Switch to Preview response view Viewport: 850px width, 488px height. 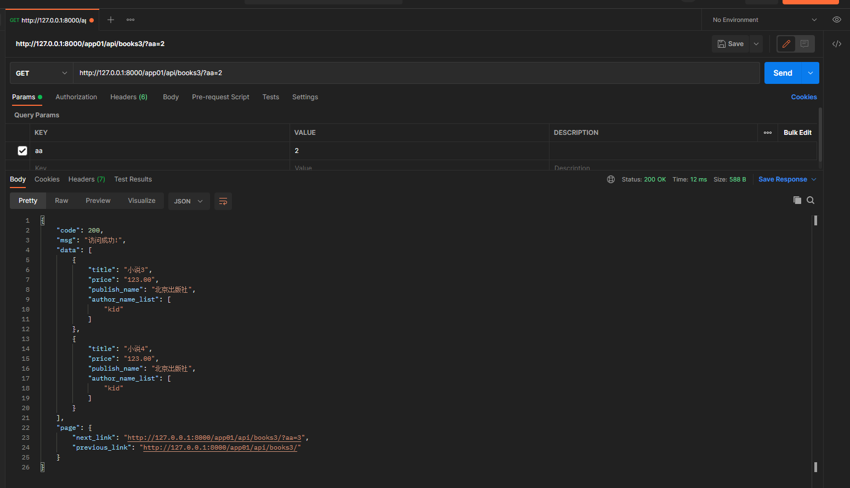pos(98,201)
